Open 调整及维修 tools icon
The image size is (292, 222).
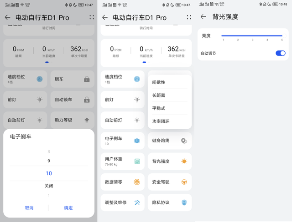click(137, 202)
